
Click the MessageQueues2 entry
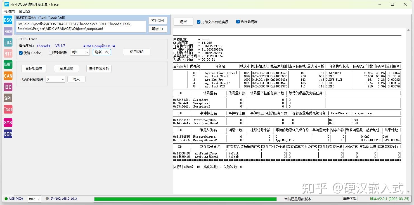[x=205, y=140]
